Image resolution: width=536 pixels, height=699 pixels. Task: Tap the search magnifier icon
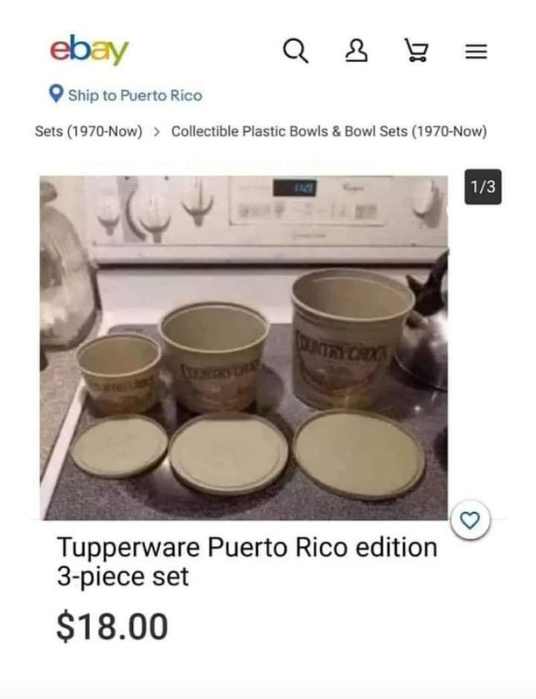point(296,51)
